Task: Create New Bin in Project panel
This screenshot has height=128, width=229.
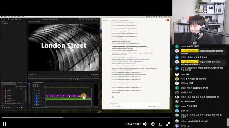Action: [x=21, y=107]
